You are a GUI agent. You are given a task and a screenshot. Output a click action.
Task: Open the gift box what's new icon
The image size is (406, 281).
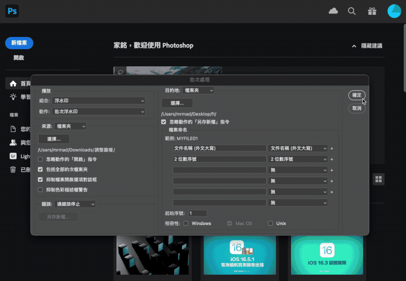pos(372,11)
